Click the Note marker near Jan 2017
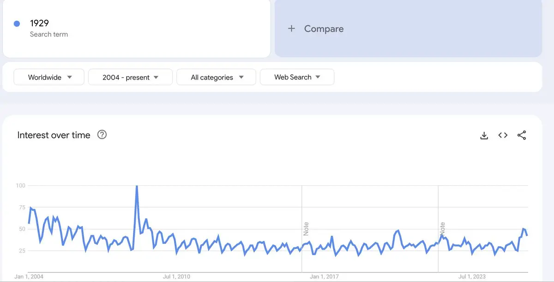554x282 pixels. pyautogui.click(x=306, y=229)
